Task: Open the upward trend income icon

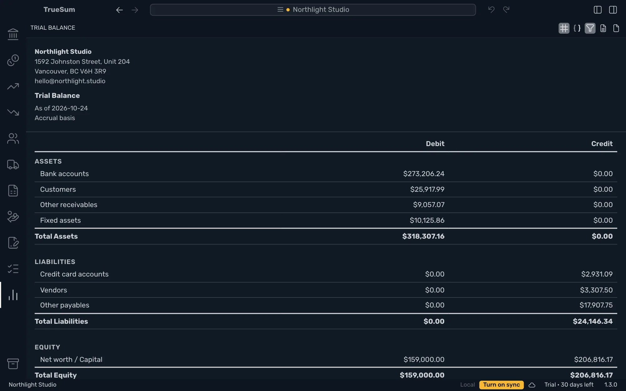Action: pos(13,86)
